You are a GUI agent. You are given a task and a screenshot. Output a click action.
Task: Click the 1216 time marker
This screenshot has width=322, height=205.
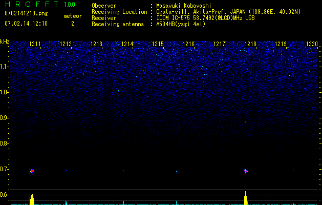[188, 44]
